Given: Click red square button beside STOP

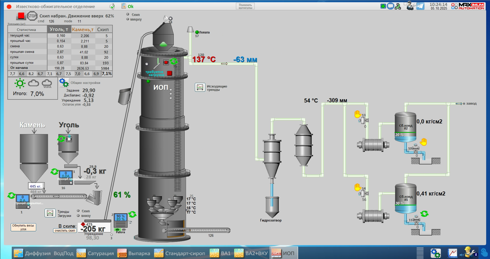Looking at the screenshot, I should pyautogui.click(x=21, y=16).
